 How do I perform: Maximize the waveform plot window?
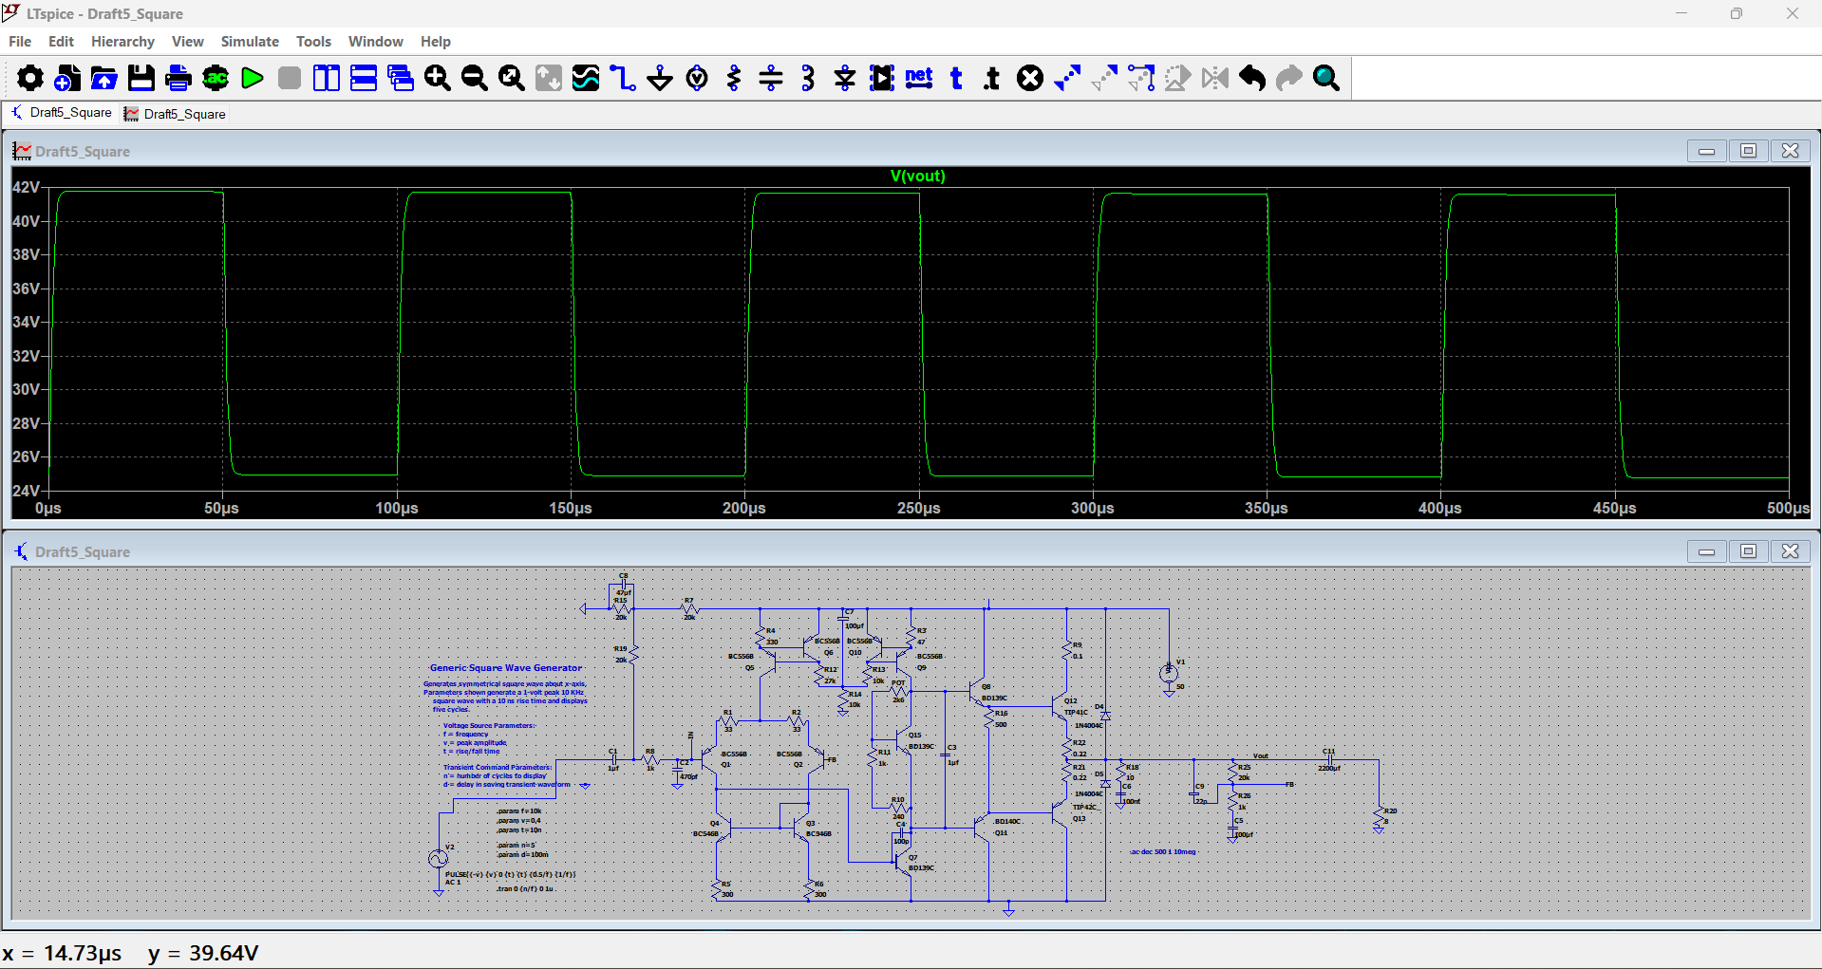point(1748,151)
